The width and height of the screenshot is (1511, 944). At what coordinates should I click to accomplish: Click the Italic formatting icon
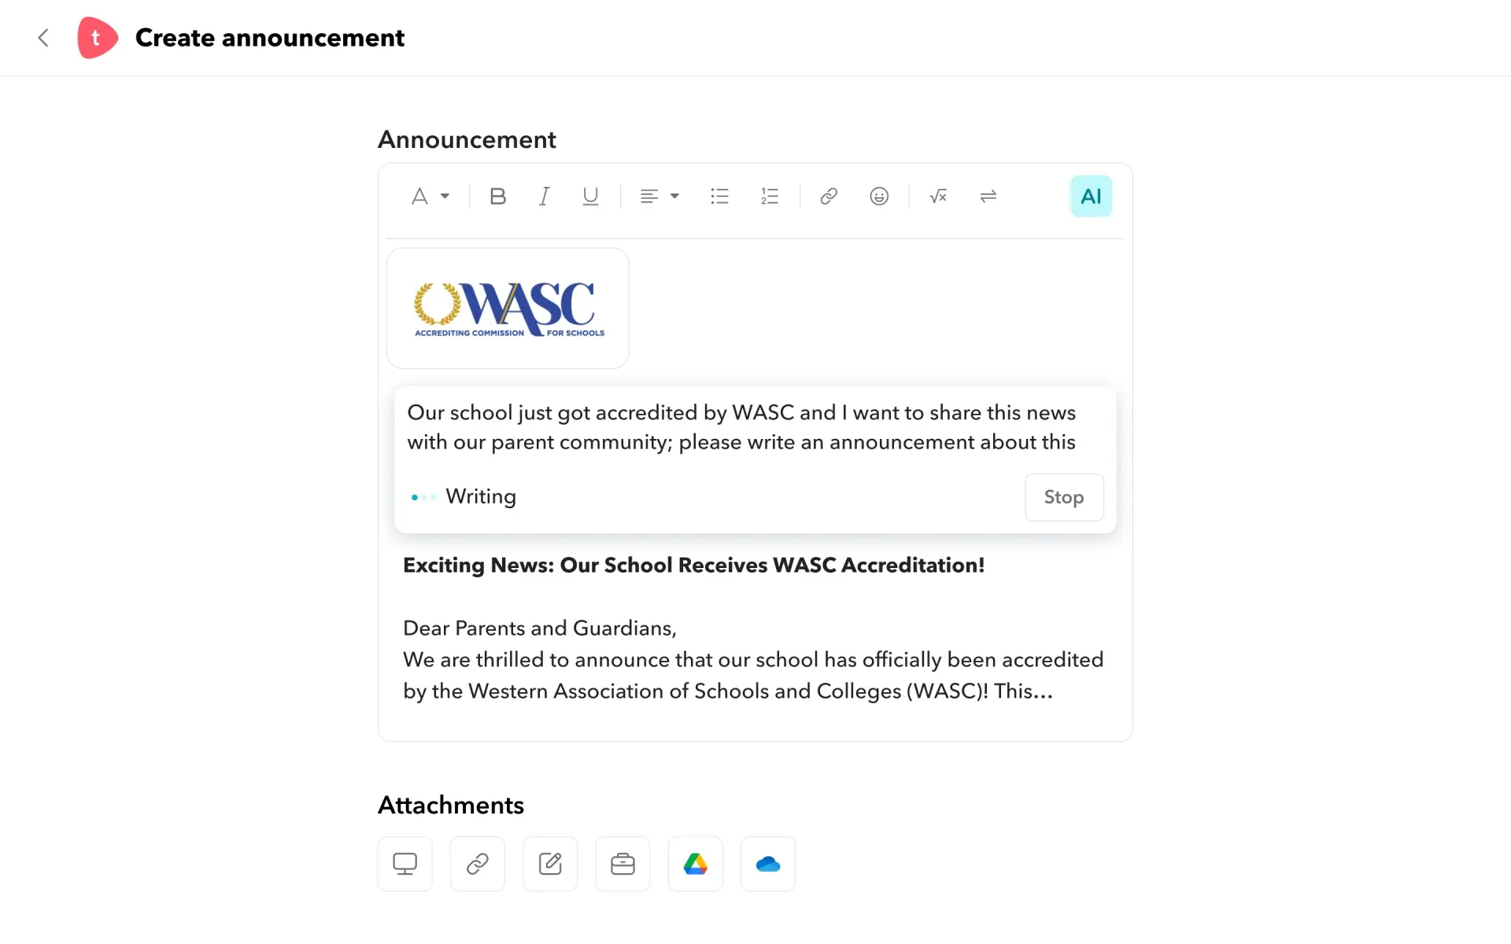pos(543,196)
